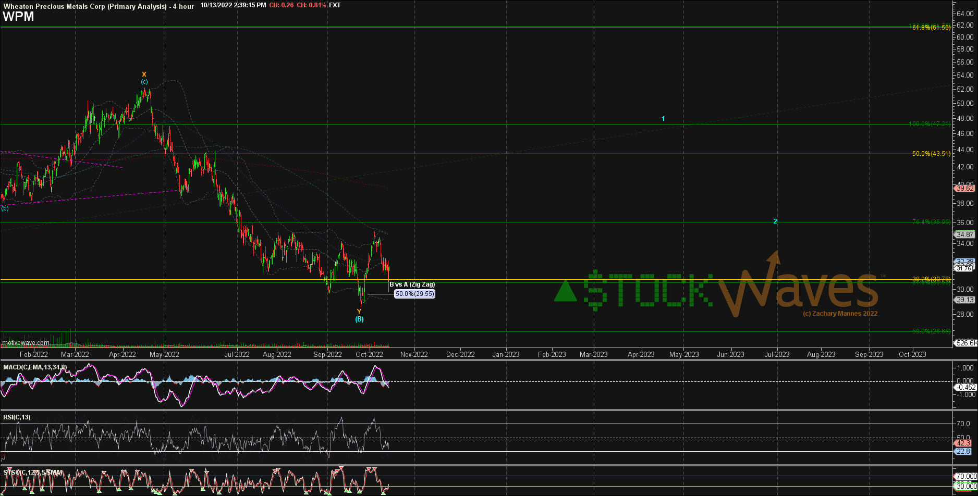Screen dimensions: 978x496
Task: Click the 'RSI(C,13)' indicator label
Action: coord(17,417)
